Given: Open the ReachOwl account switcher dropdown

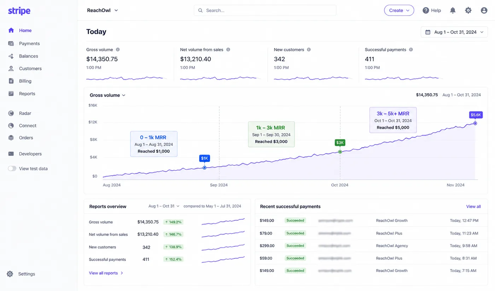Looking at the screenshot, I should coord(103,11).
